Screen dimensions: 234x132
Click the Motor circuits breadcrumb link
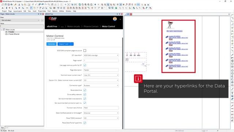73,26
